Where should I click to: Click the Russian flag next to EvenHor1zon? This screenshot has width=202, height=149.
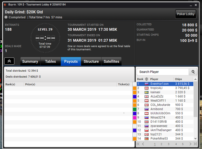point(147,84)
